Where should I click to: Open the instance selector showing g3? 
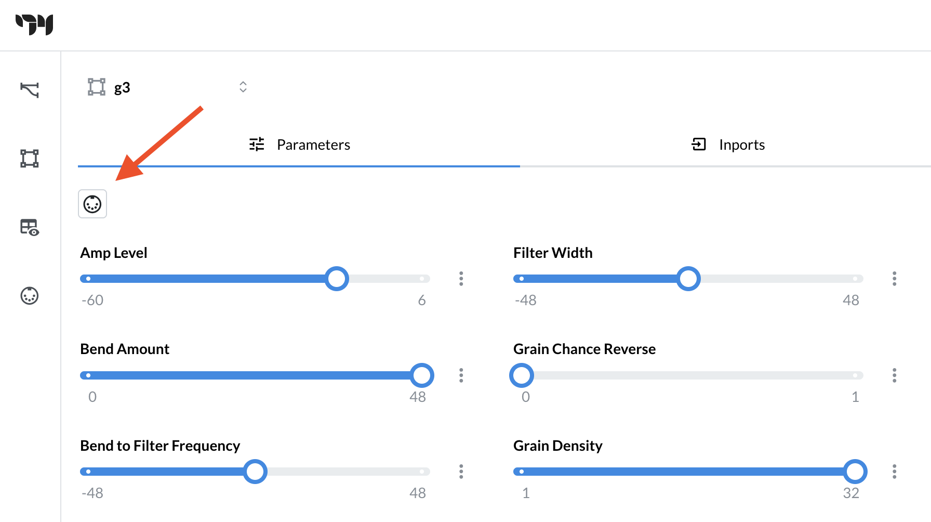(167, 87)
